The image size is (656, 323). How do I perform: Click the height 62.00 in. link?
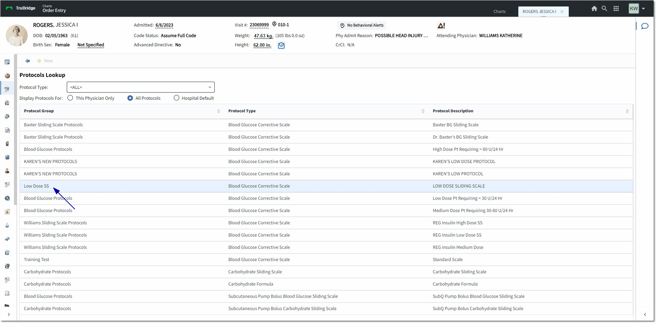click(x=262, y=45)
